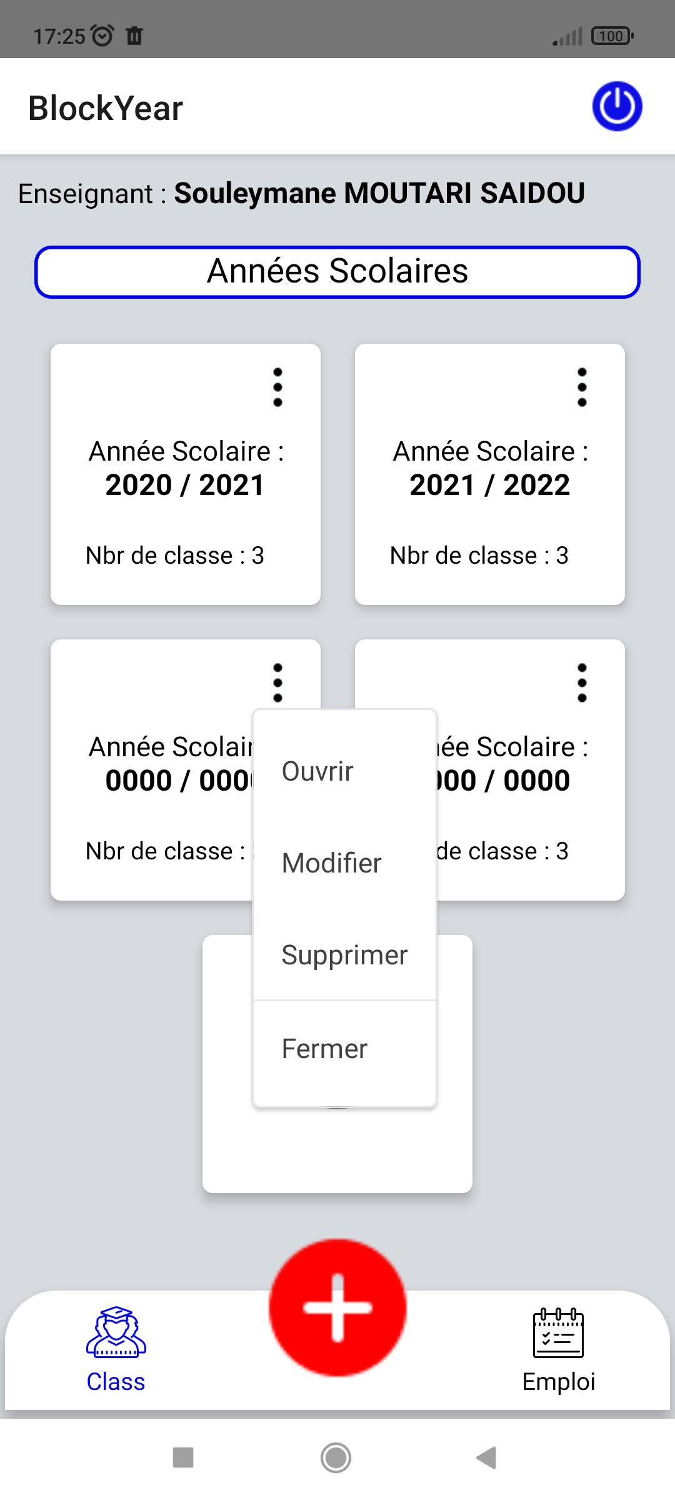The height and width of the screenshot is (1500, 675).
Task: Tap the Emploi label in bottom bar
Action: (x=559, y=1381)
